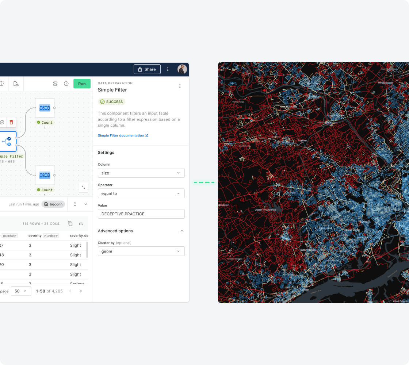409x365 pixels.
Task: Edit the DECEPTIVE PRACTICE value field
Action: click(141, 214)
